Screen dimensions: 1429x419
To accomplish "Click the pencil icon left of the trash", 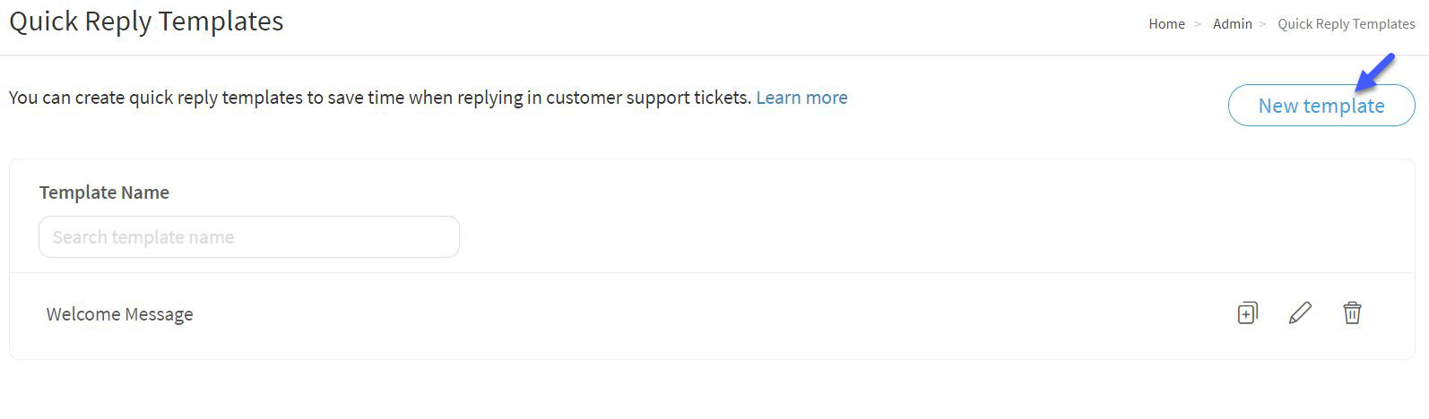I will point(1300,313).
